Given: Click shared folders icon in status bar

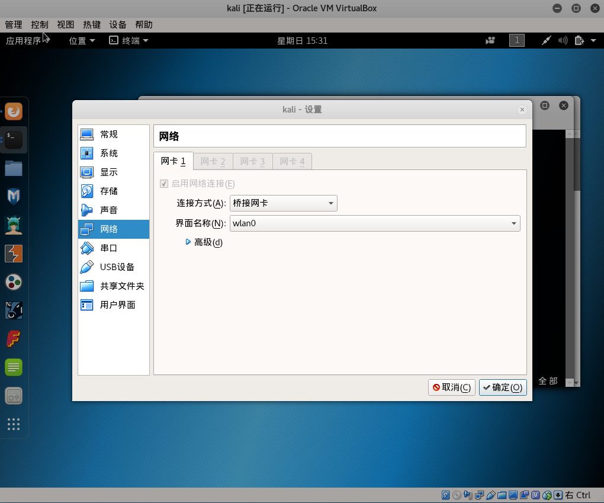Looking at the screenshot, I should coord(502,495).
